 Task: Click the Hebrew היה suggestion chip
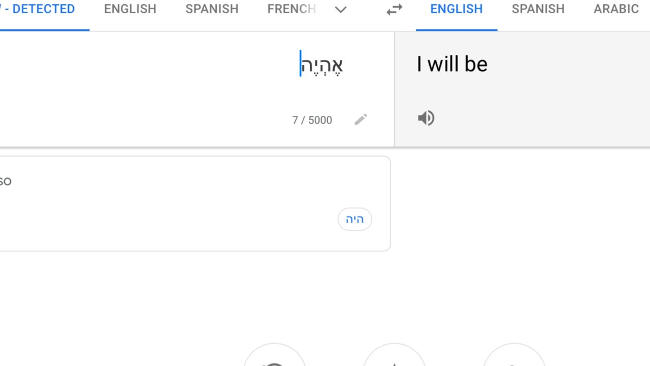click(x=354, y=219)
